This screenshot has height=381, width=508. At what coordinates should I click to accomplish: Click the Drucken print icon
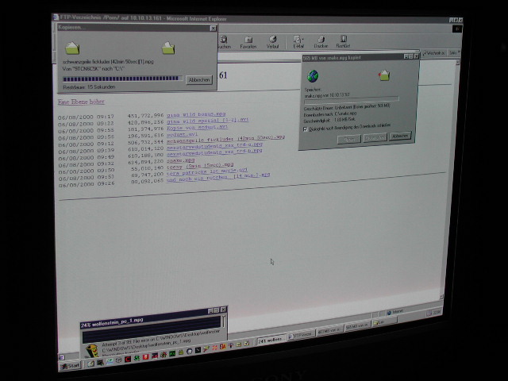(x=321, y=41)
